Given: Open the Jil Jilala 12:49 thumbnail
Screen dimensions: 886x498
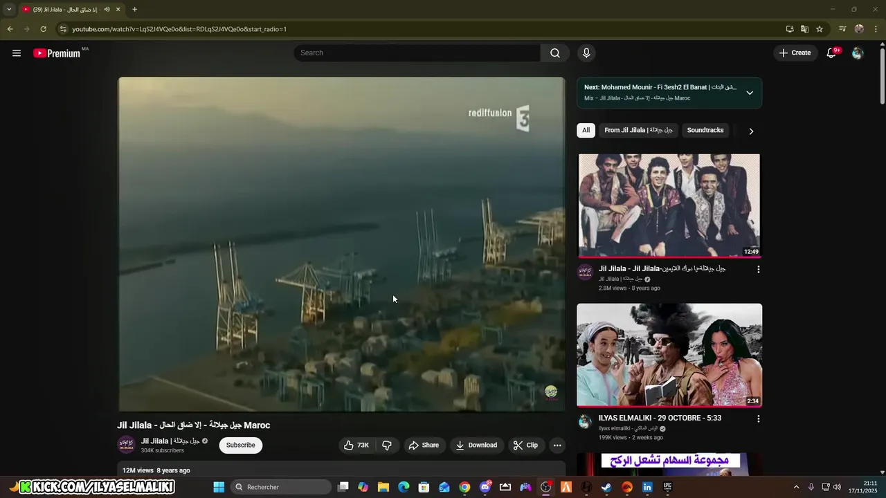Looking at the screenshot, I should [x=669, y=205].
